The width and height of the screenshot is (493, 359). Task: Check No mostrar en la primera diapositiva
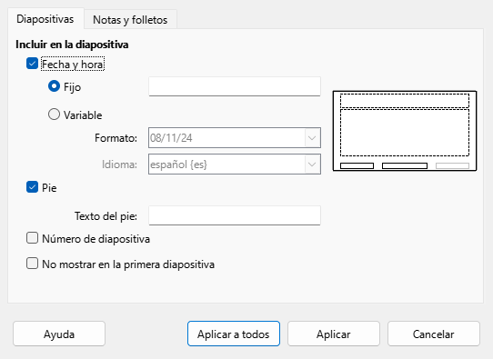(x=32, y=264)
